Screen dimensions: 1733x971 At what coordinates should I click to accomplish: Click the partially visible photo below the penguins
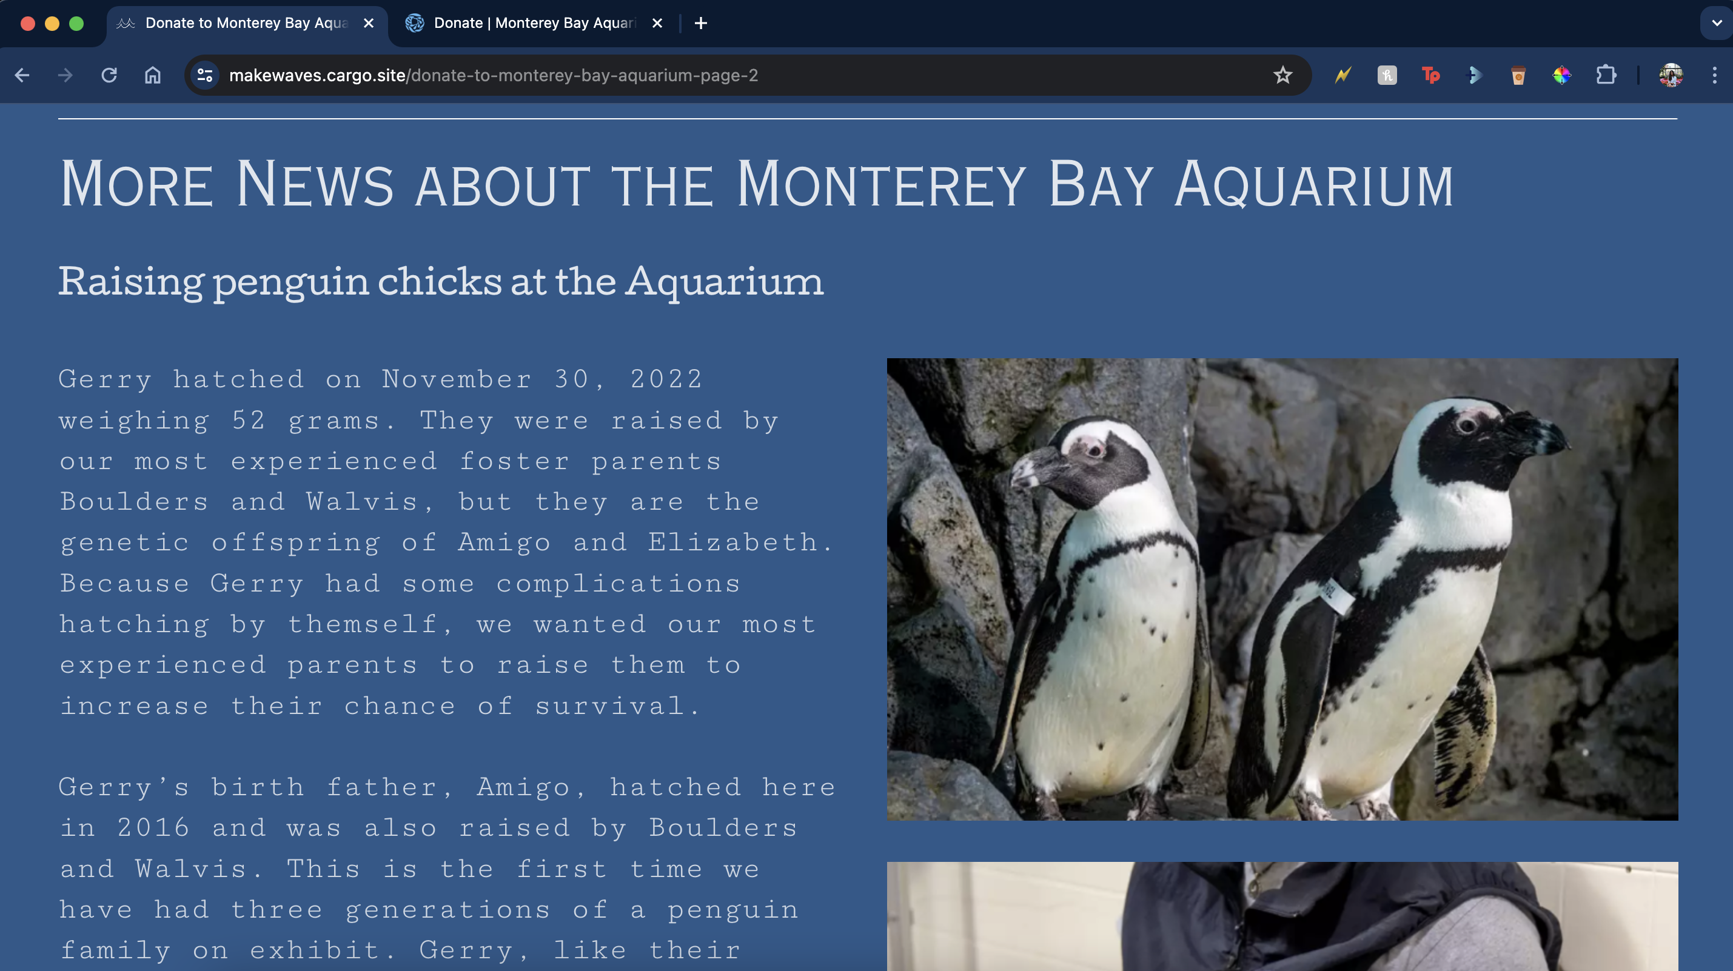point(1282,916)
